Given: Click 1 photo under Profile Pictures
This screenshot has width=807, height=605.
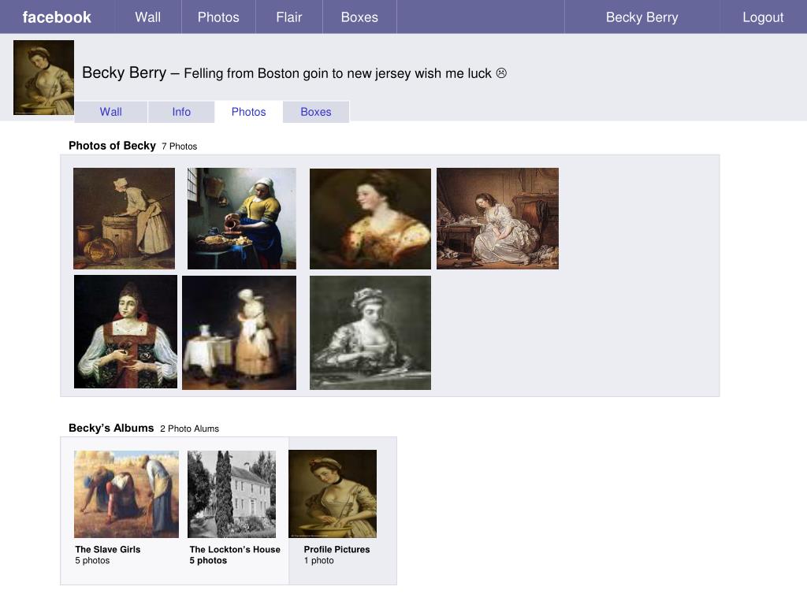Looking at the screenshot, I should [x=318, y=561].
